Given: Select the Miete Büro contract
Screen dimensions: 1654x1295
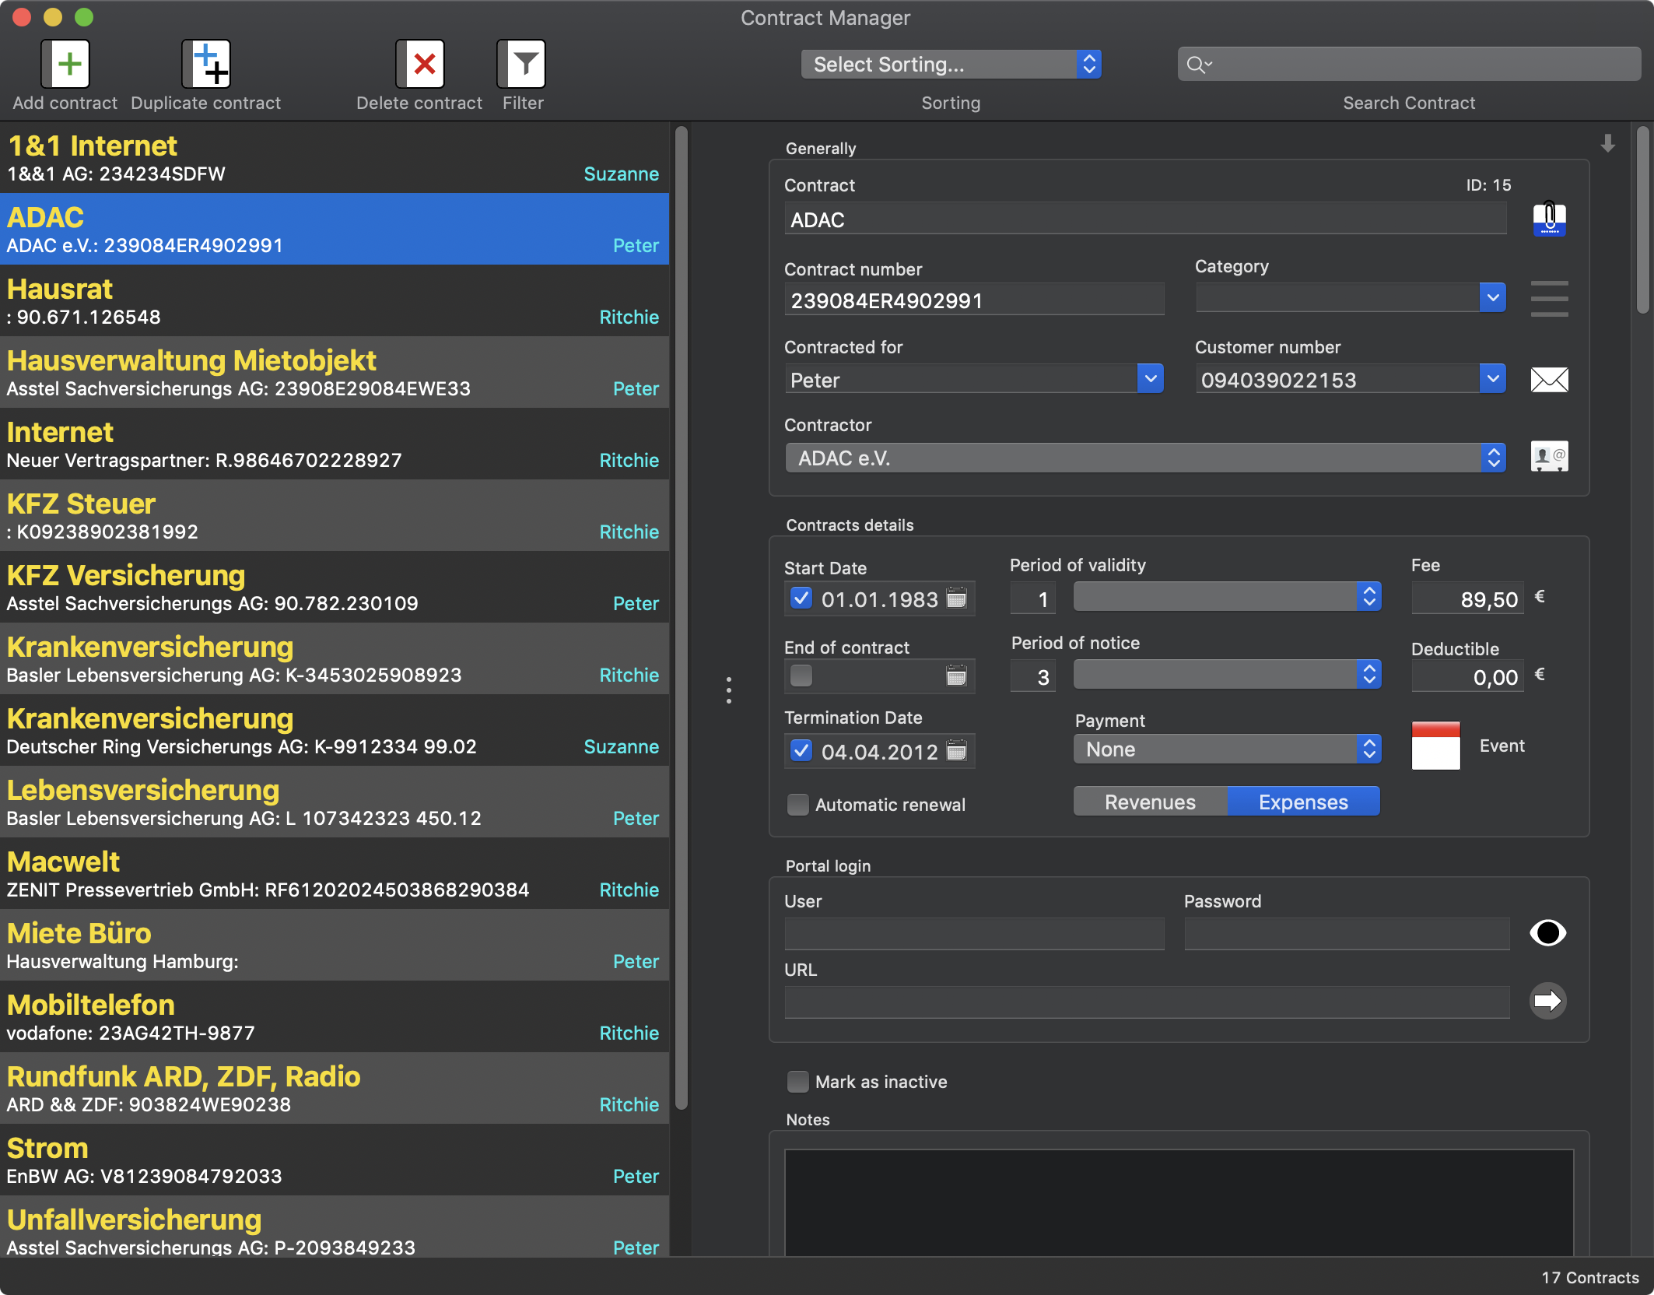Looking at the screenshot, I should pos(335,946).
